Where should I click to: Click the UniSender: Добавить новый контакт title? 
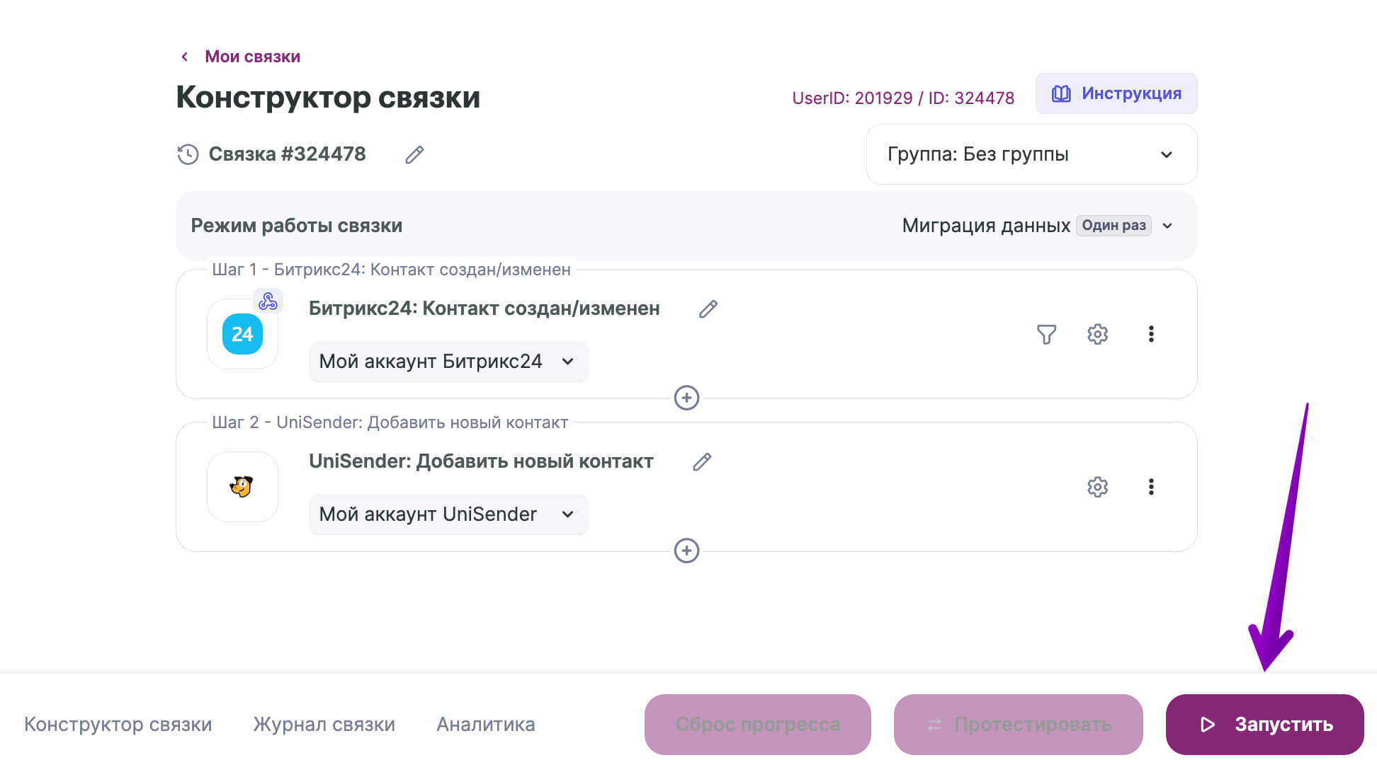481,461
